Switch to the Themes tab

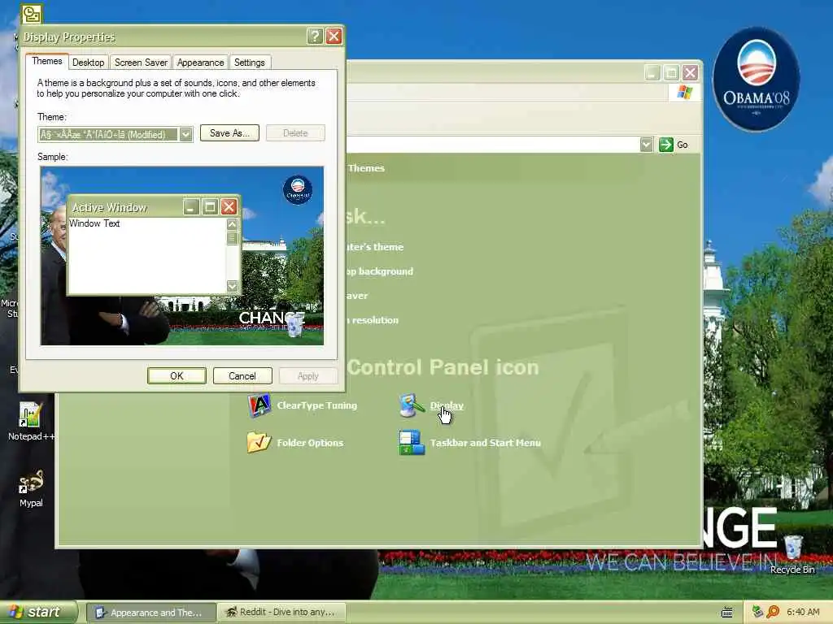coord(46,61)
